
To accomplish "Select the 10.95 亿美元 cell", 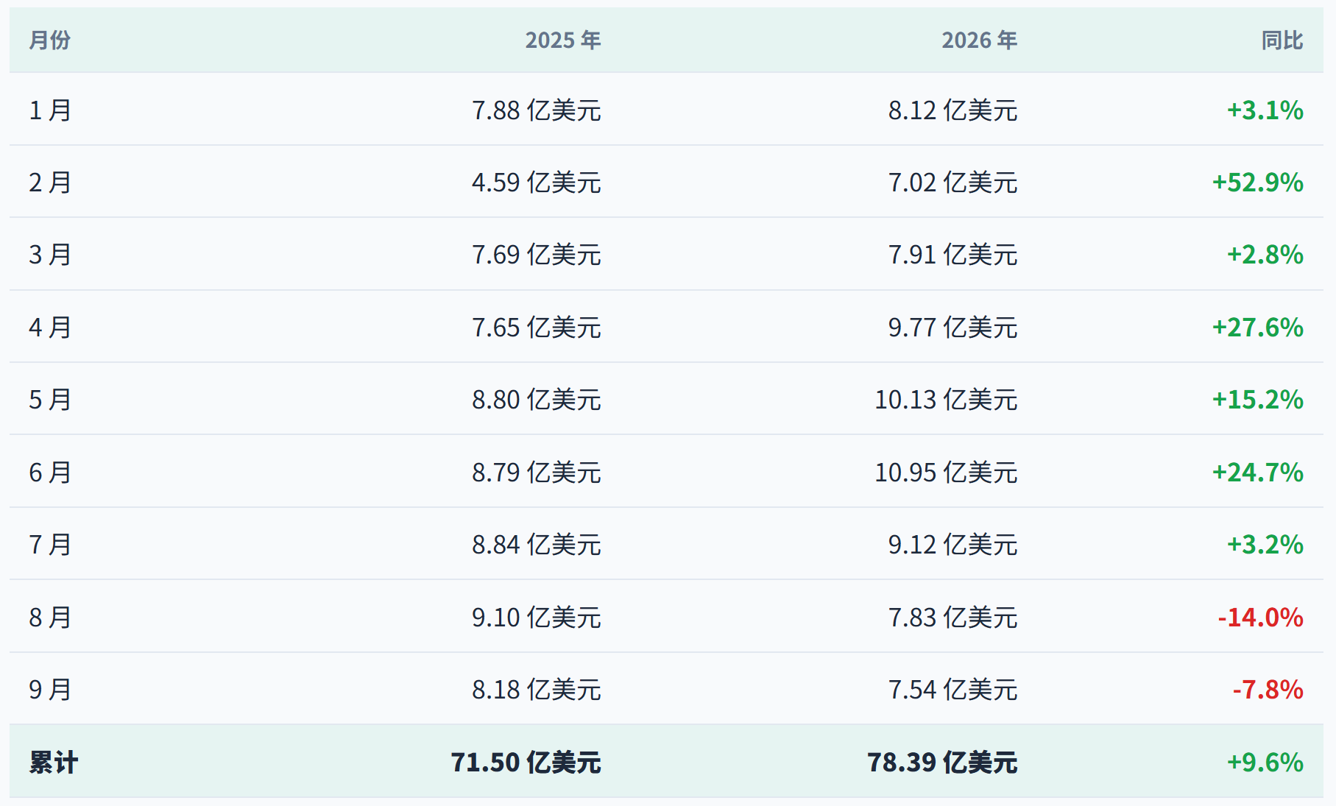I will tap(947, 473).
